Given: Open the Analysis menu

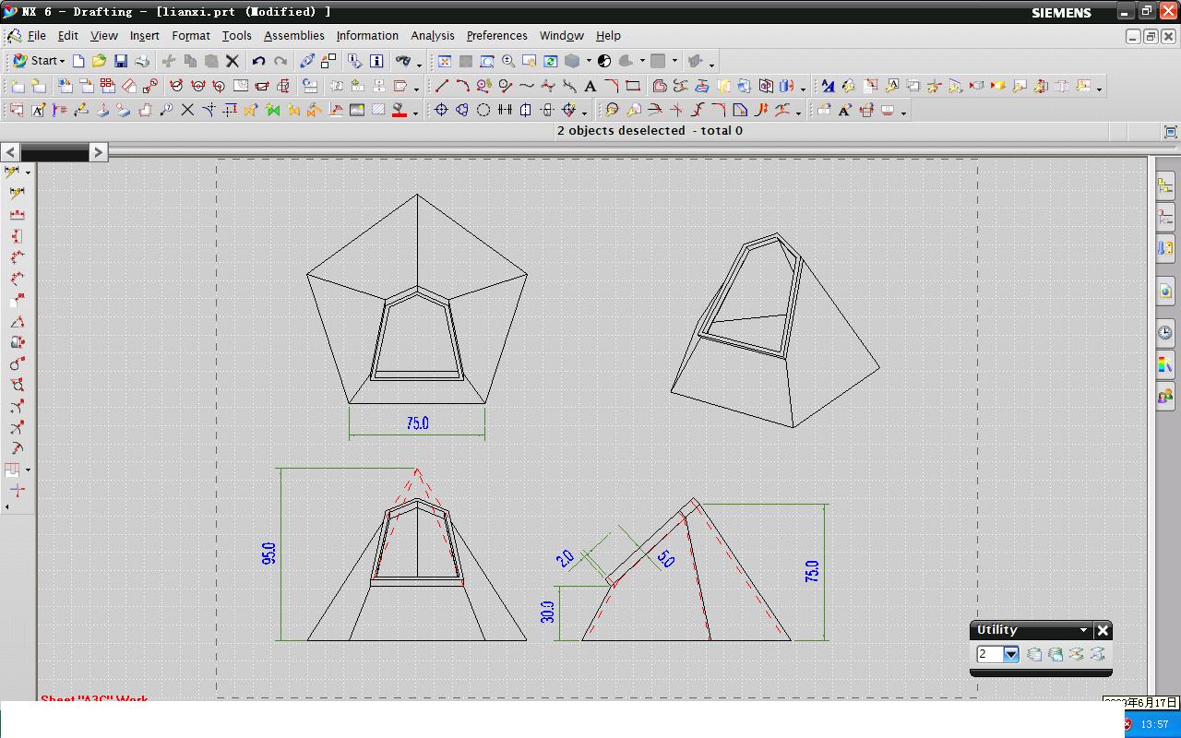Looking at the screenshot, I should pyautogui.click(x=433, y=36).
